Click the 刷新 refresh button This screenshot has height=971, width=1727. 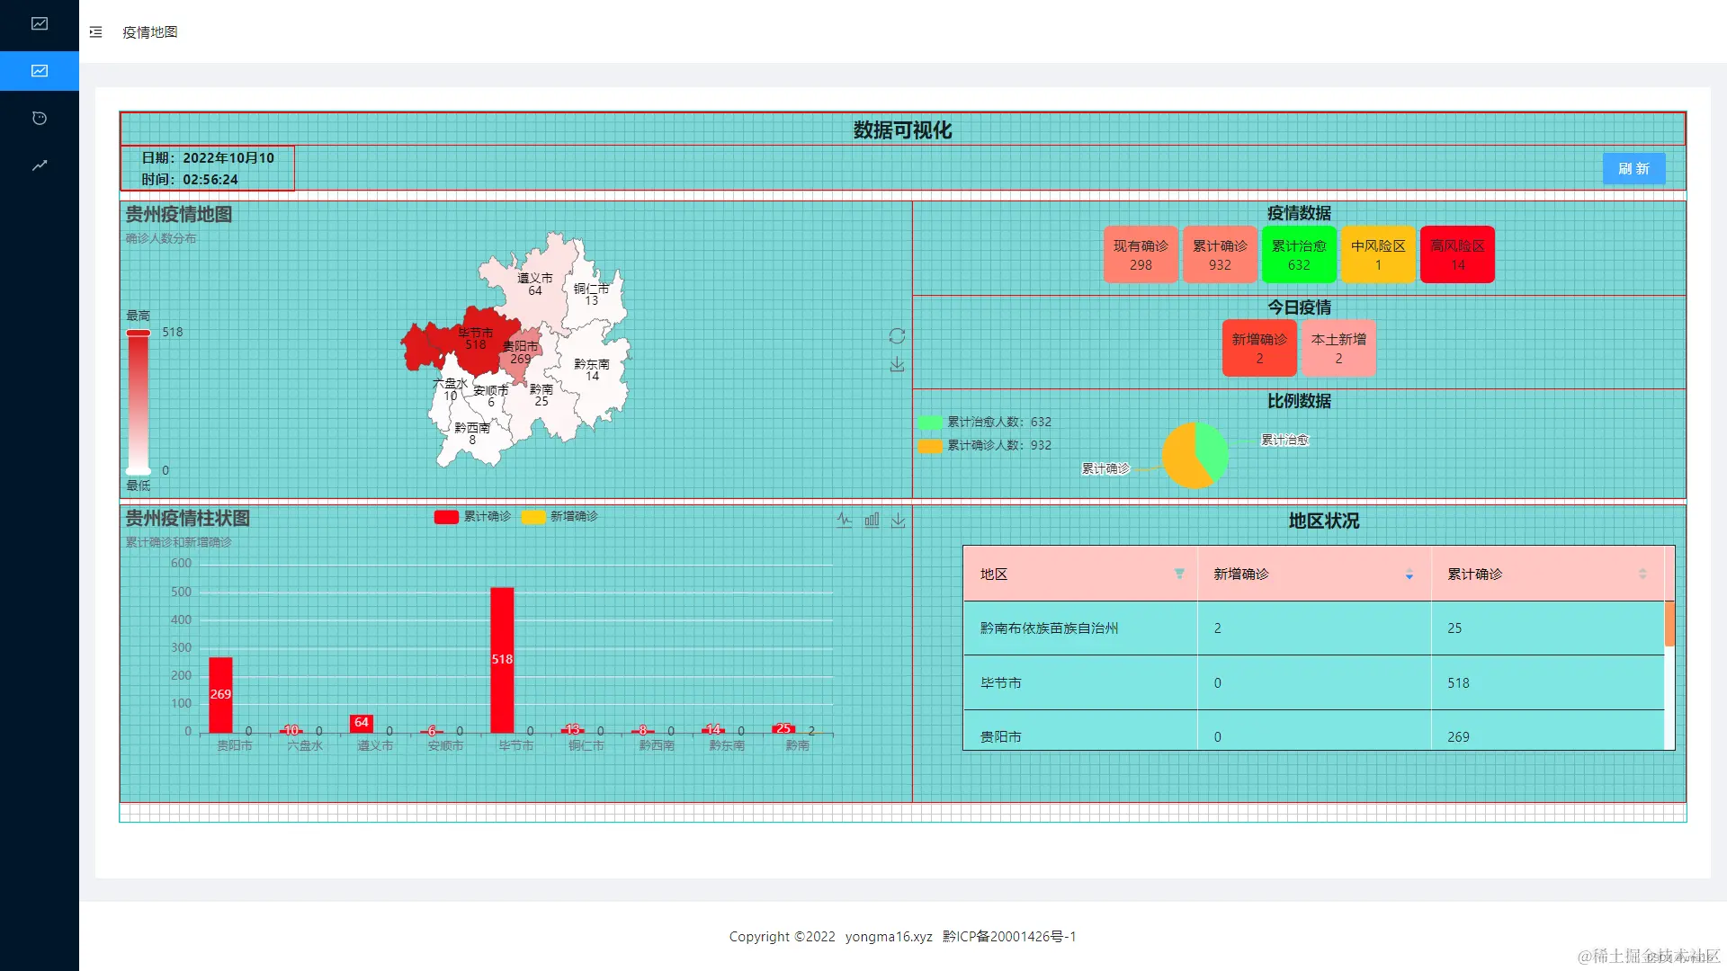[x=1633, y=169]
